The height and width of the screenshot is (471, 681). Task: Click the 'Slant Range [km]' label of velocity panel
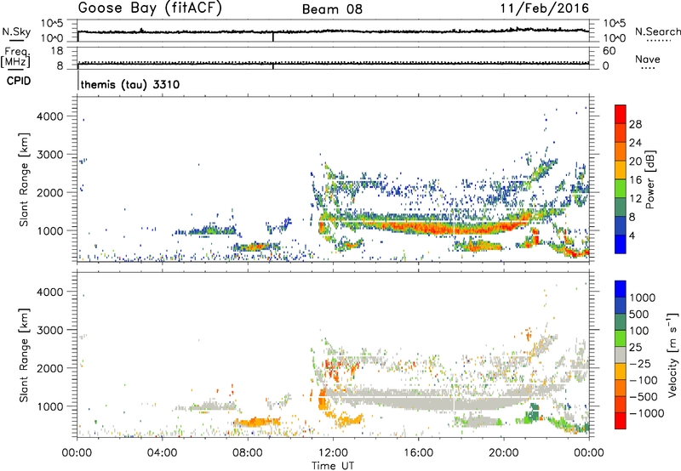tap(24, 355)
